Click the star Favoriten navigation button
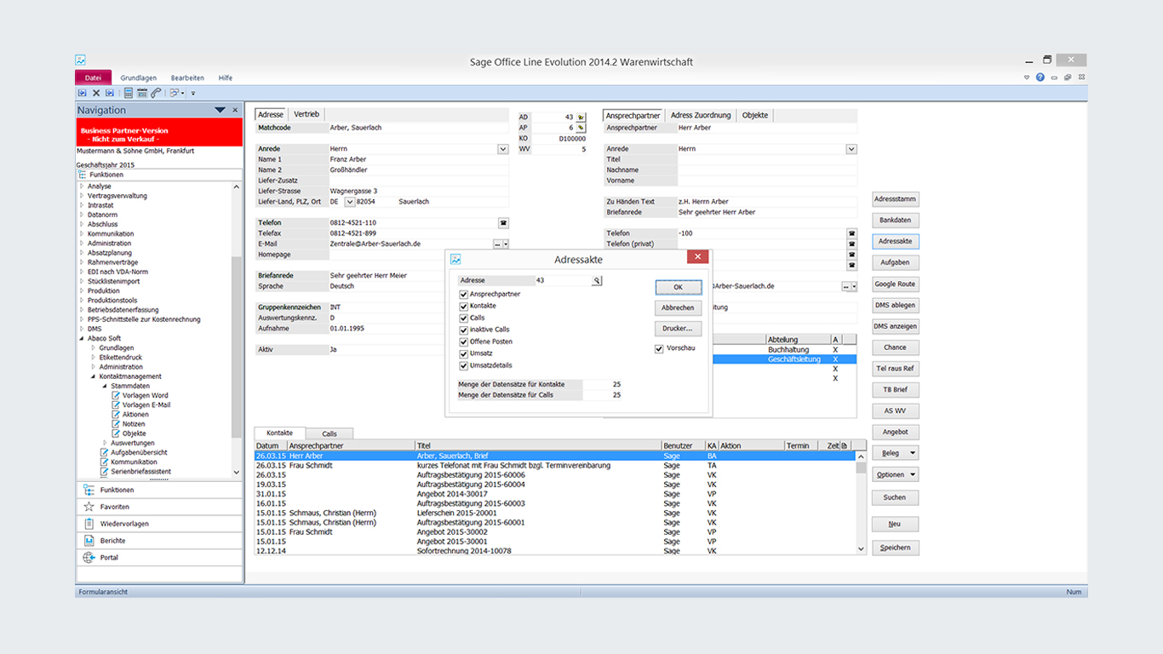Viewport: 1163px width, 654px height. [159, 507]
